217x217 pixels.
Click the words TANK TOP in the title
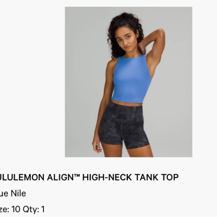[x=156, y=177]
